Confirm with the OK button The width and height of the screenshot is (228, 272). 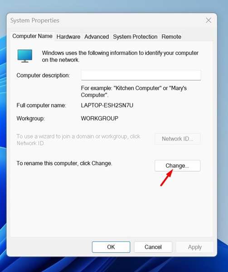tap(111, 247)
